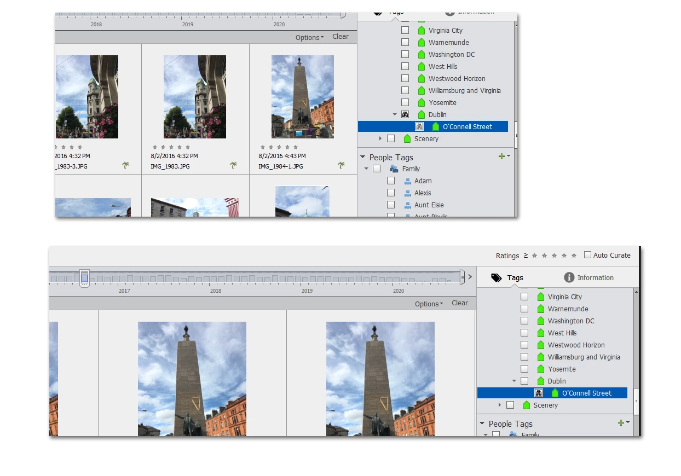Click O'Connell Street binoculars icon in lower panel
The height and width of the screenshot is (476, 681).
click(539, 393)
